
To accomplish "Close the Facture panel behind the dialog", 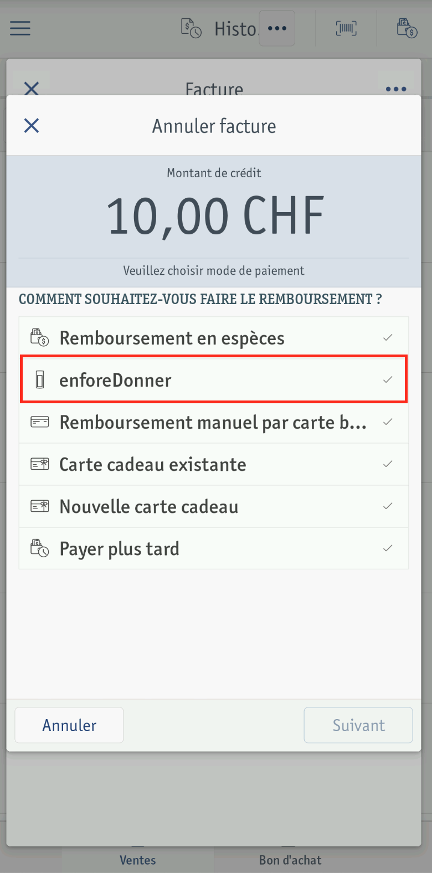I will [x=32, y=88].
